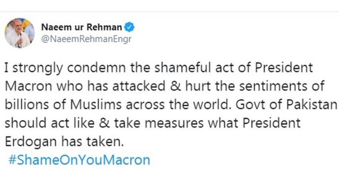Click the phrase "Govt of Pakistan"
The width and height of the screenshot is (339, 190).
coord(286,104)
